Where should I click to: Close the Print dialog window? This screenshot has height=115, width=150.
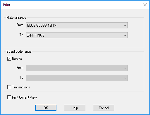tap(145, 5)
